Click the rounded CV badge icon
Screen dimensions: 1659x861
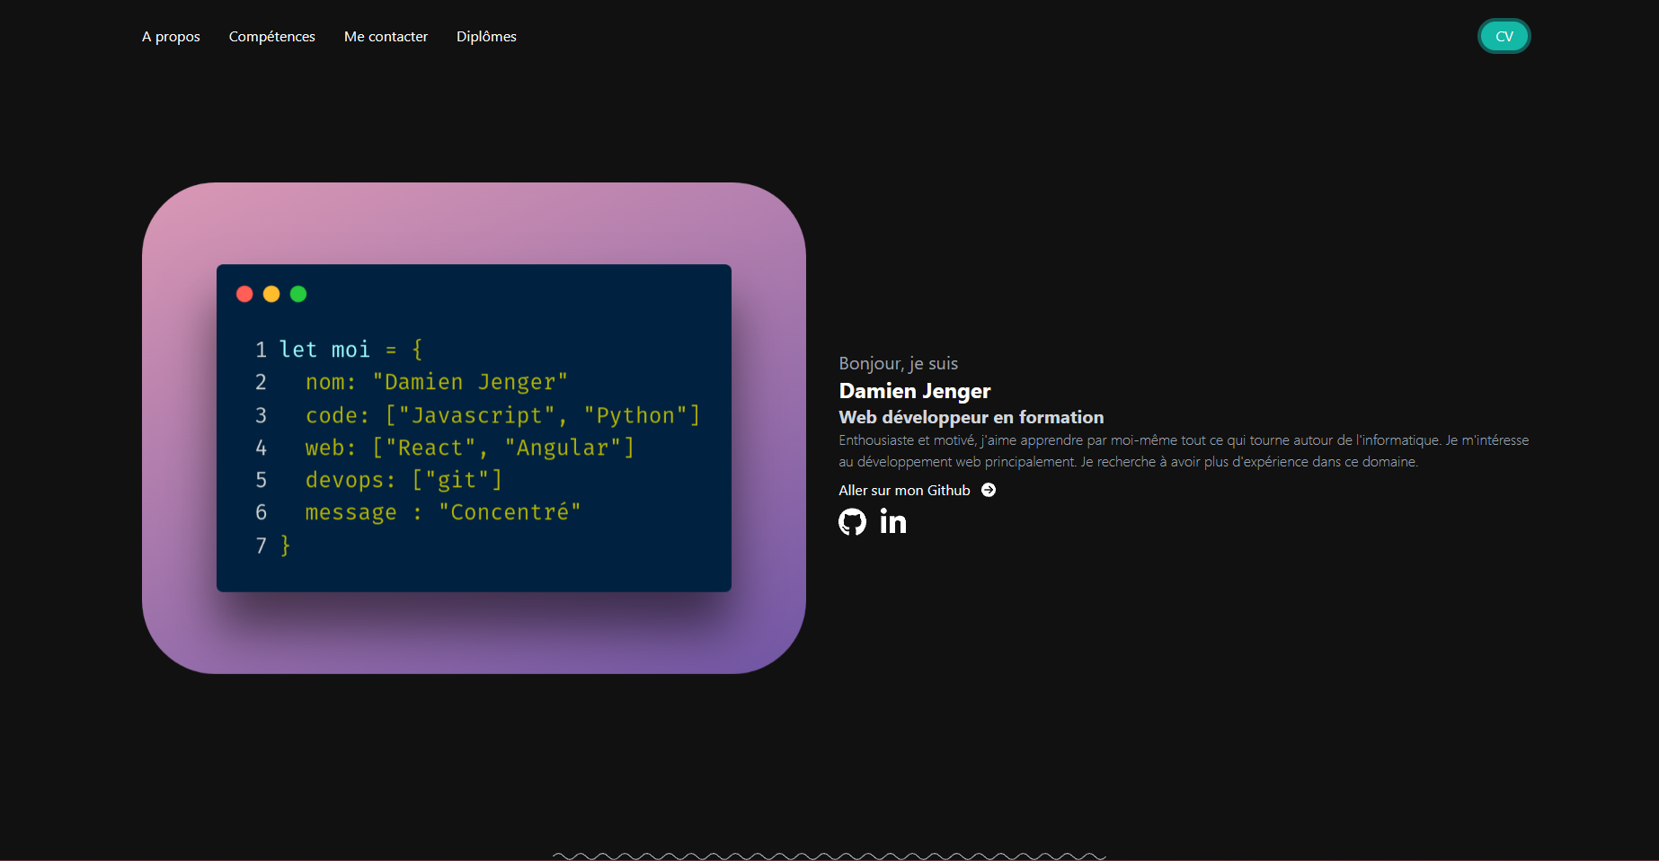(x=1504, y=36)
